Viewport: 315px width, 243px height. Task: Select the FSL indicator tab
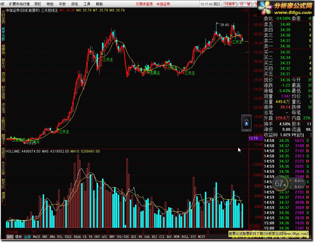[60, 237]
